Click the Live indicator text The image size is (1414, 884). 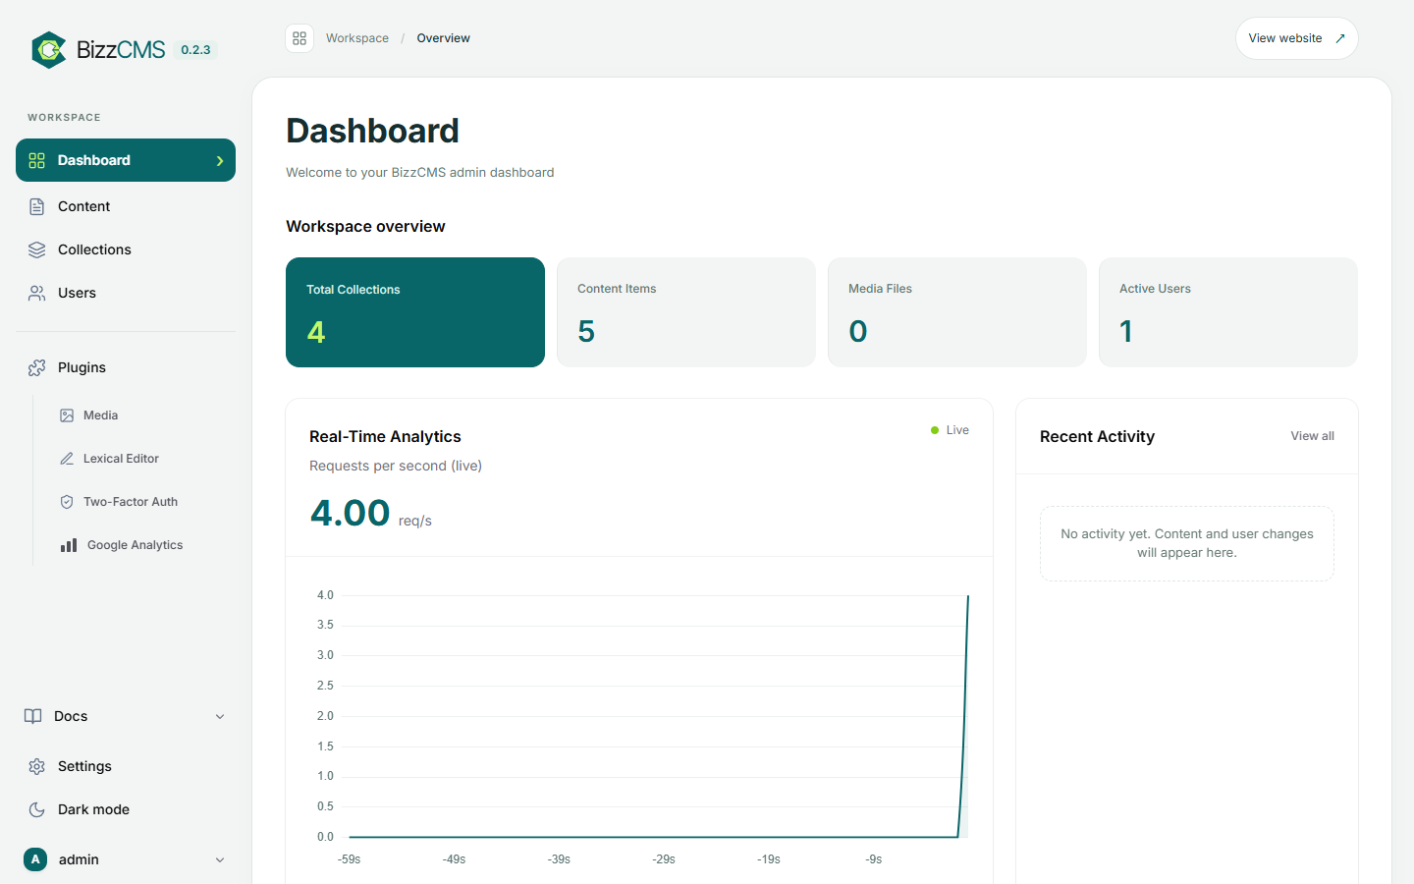click(x=957, y=430)
